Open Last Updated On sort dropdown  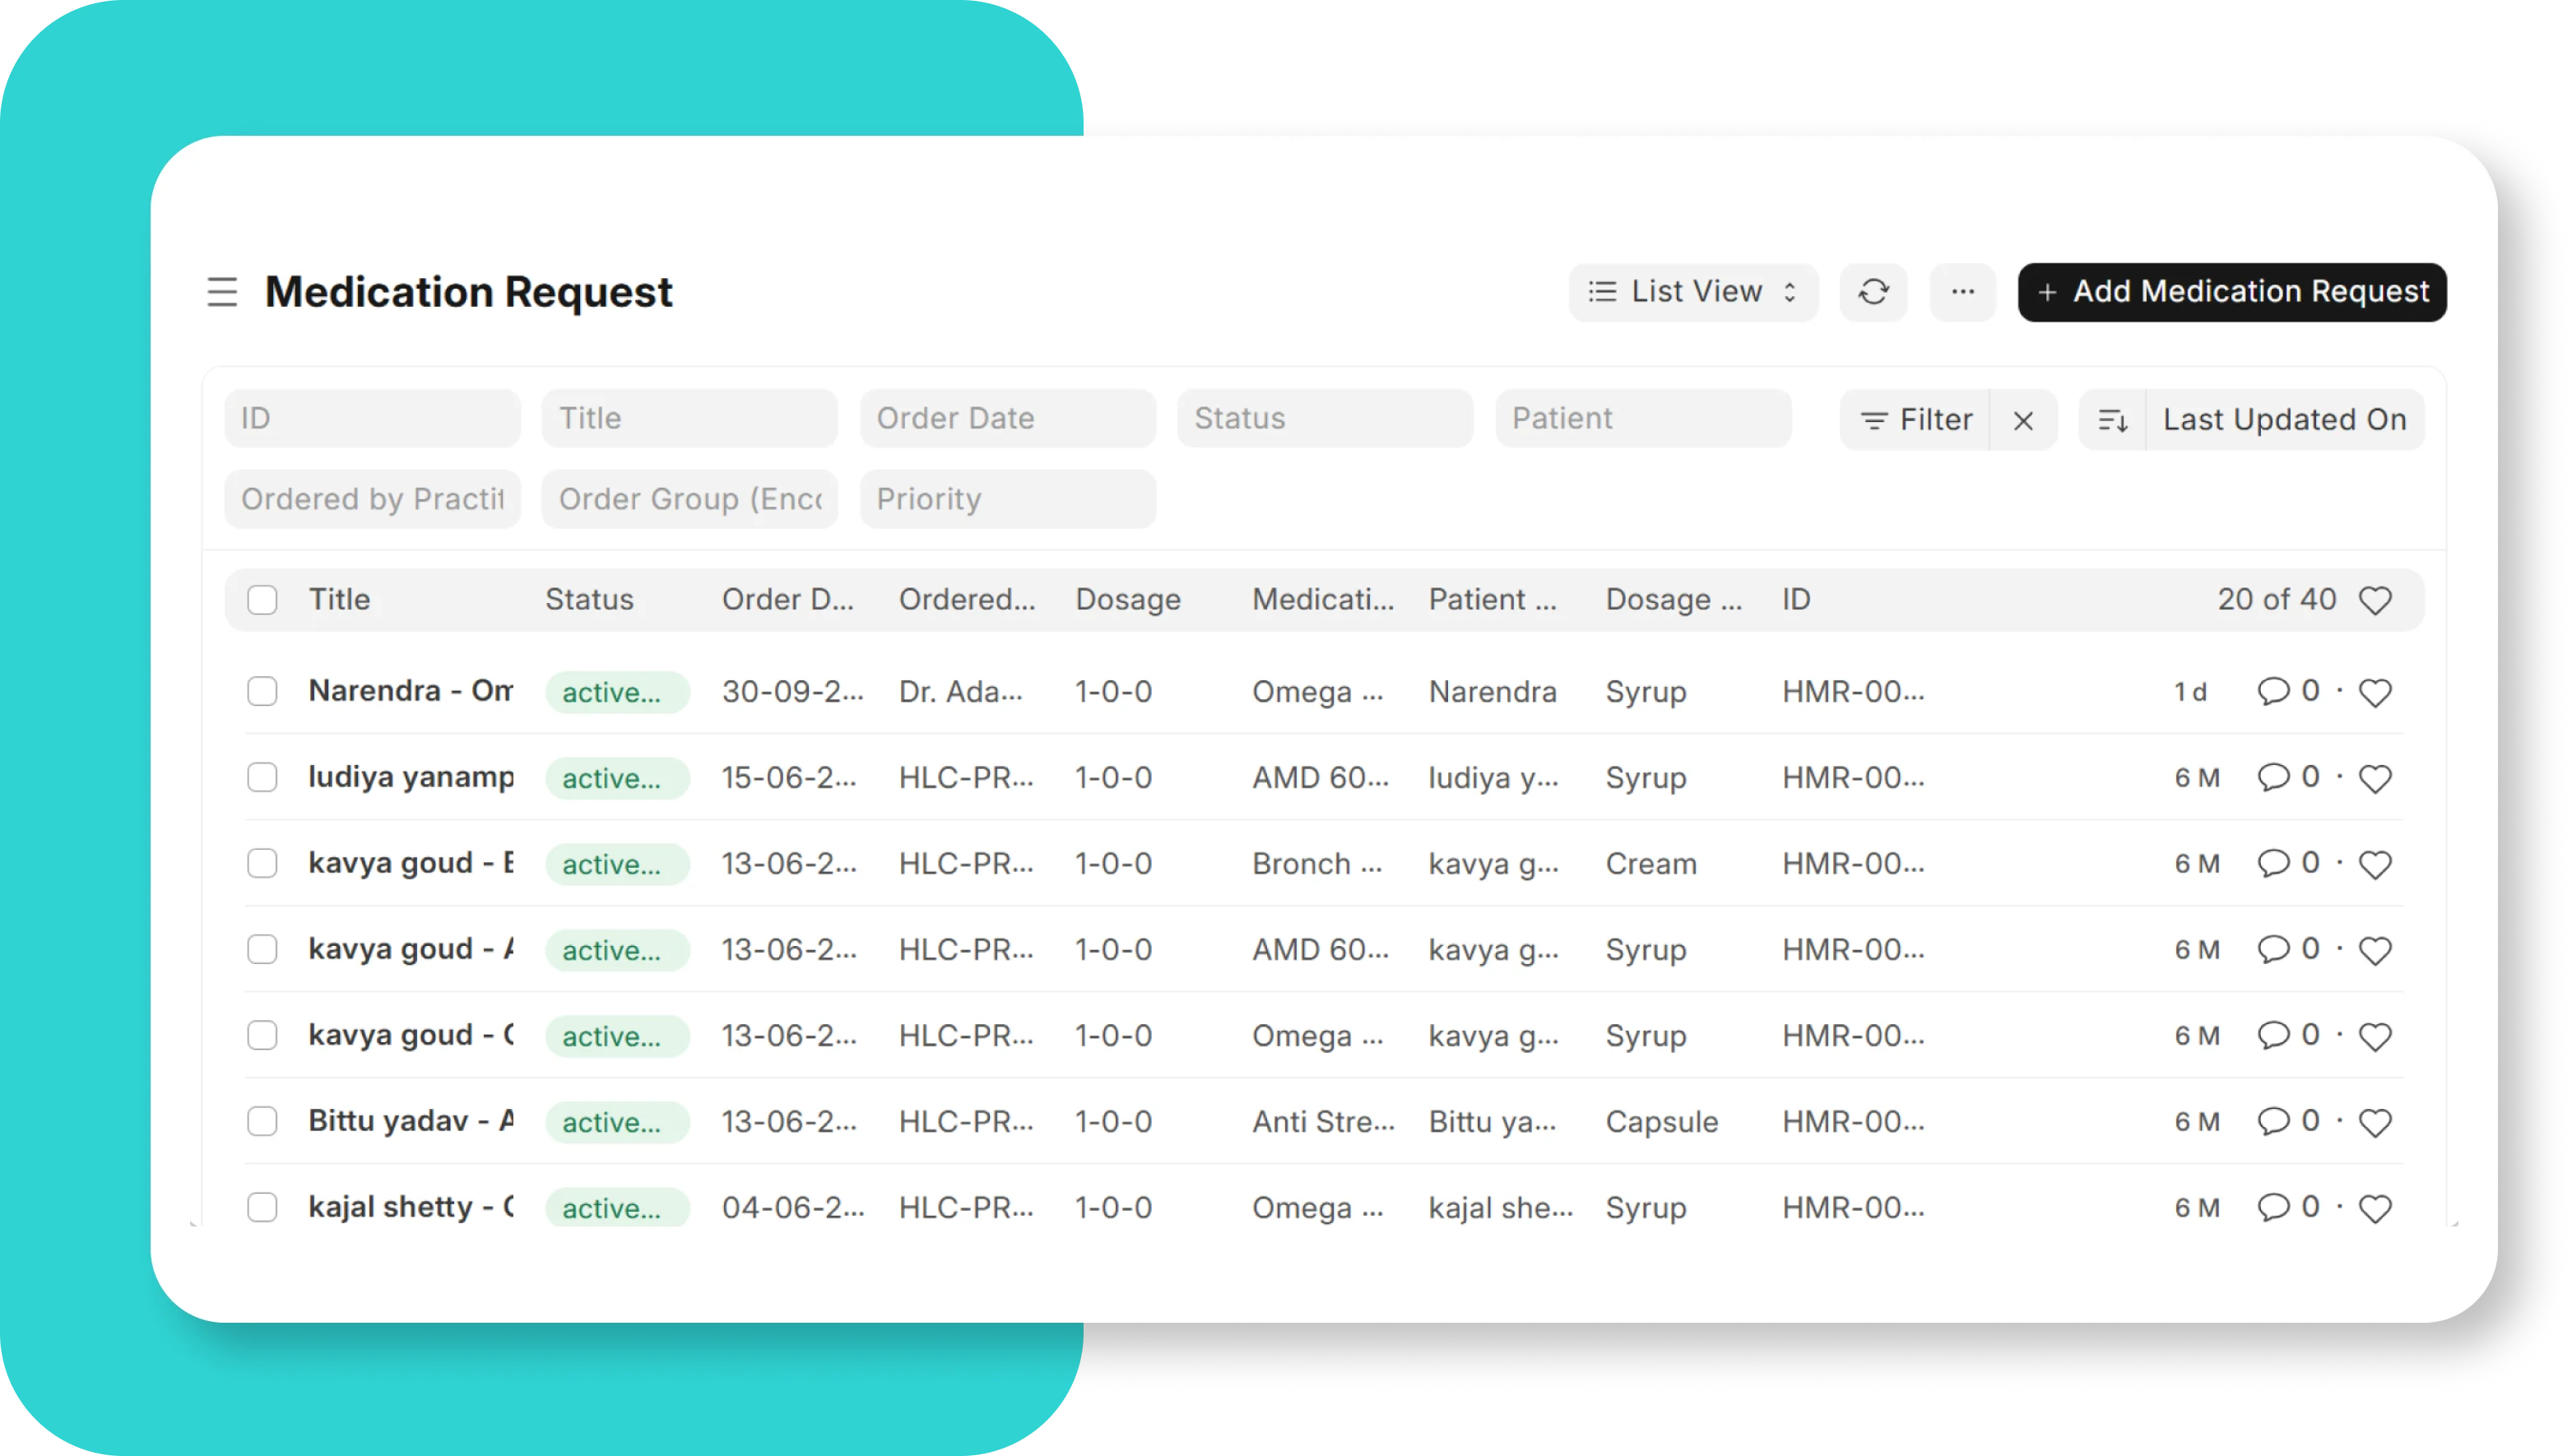[x=2284, y=420]
